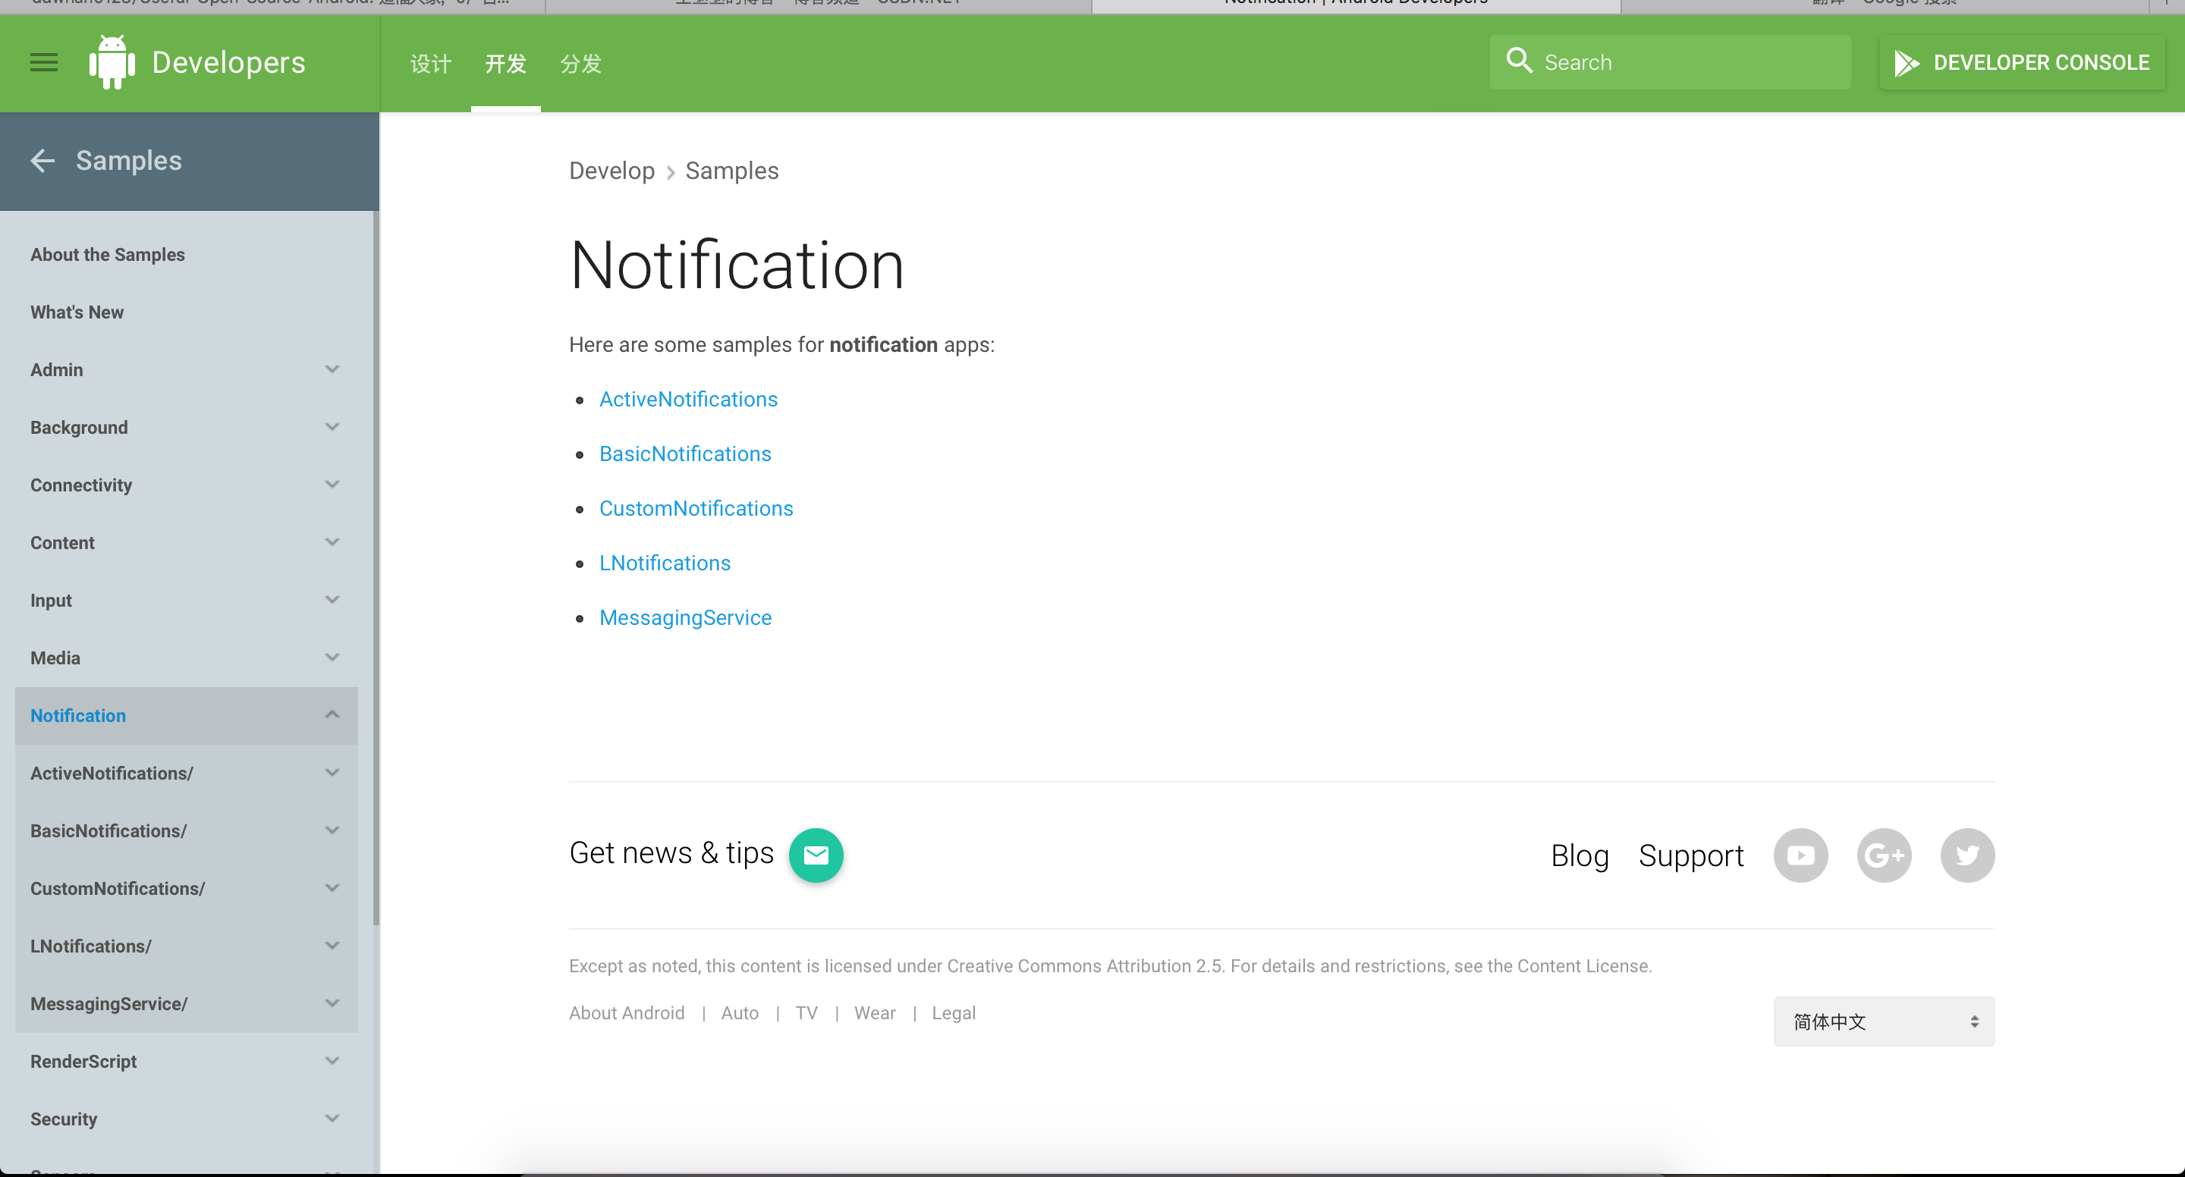
Task: Open the hamburger navigation menu
Action: pos(43,63)
